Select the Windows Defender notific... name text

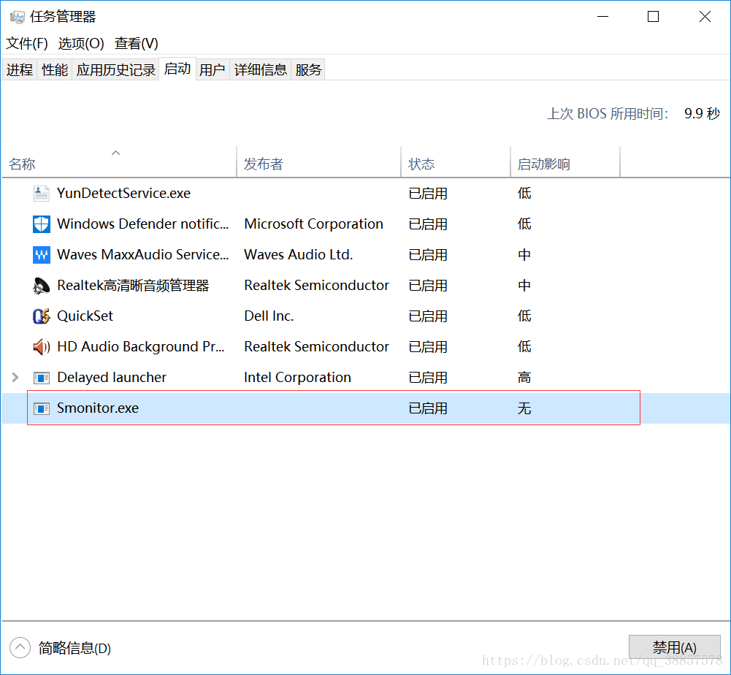coord(142,224)
